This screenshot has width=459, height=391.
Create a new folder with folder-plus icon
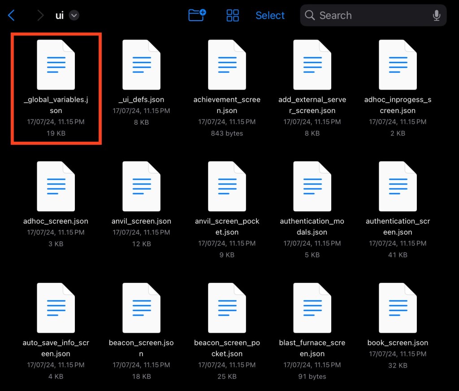point(197,15)
